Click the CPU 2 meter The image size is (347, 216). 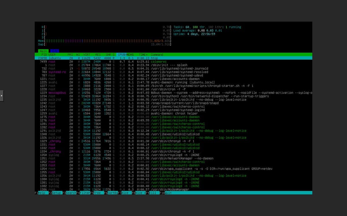point(106,34)
